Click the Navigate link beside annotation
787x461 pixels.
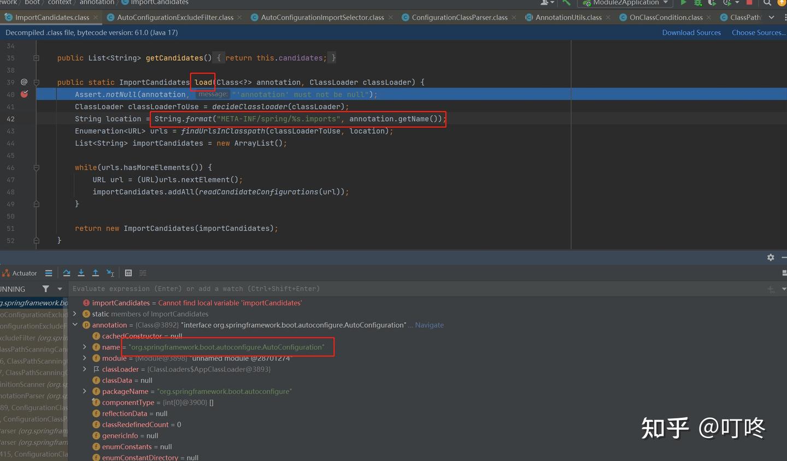click(429, 325)
